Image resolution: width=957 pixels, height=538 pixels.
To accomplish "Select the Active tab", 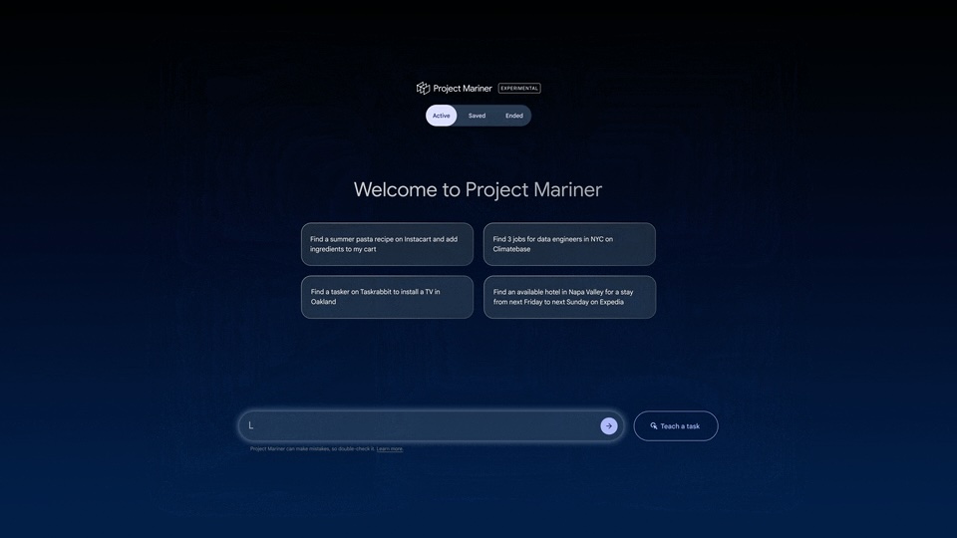I will (441, 116).
